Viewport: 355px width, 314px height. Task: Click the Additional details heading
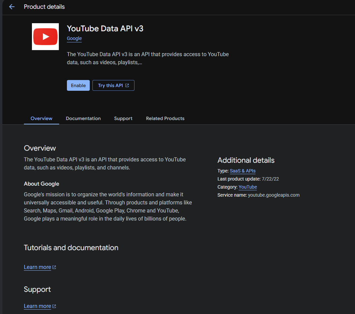246,160
